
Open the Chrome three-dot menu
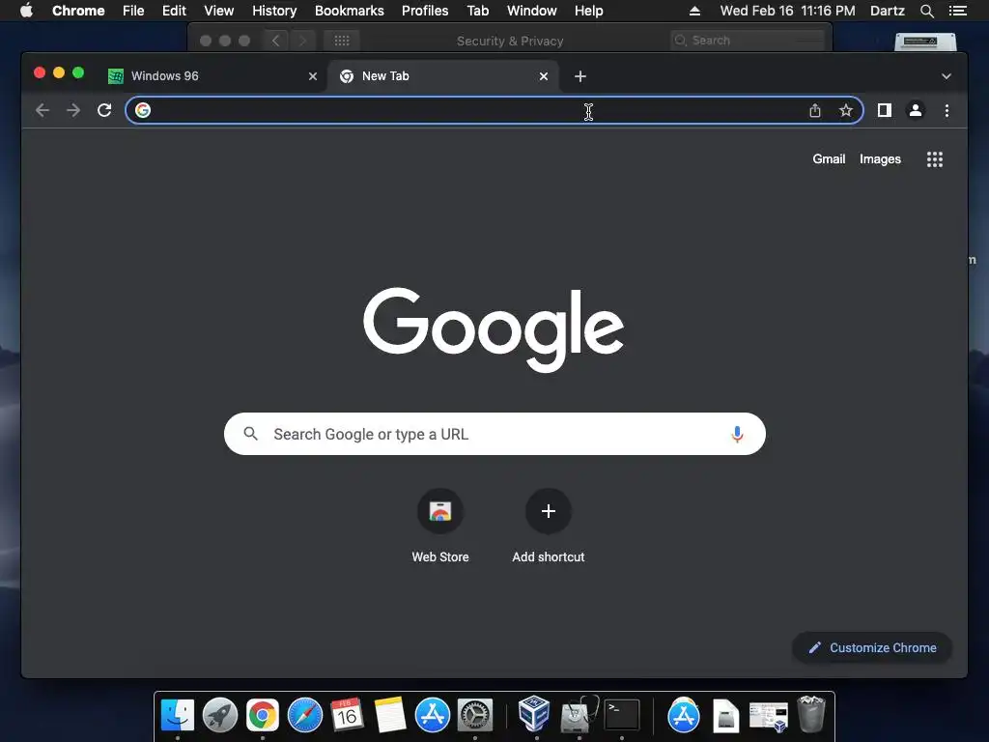point(947,110)
